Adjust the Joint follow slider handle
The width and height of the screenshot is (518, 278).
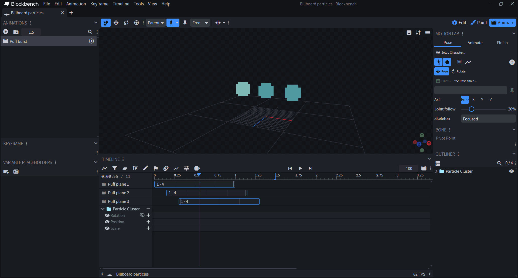point(471,109)
